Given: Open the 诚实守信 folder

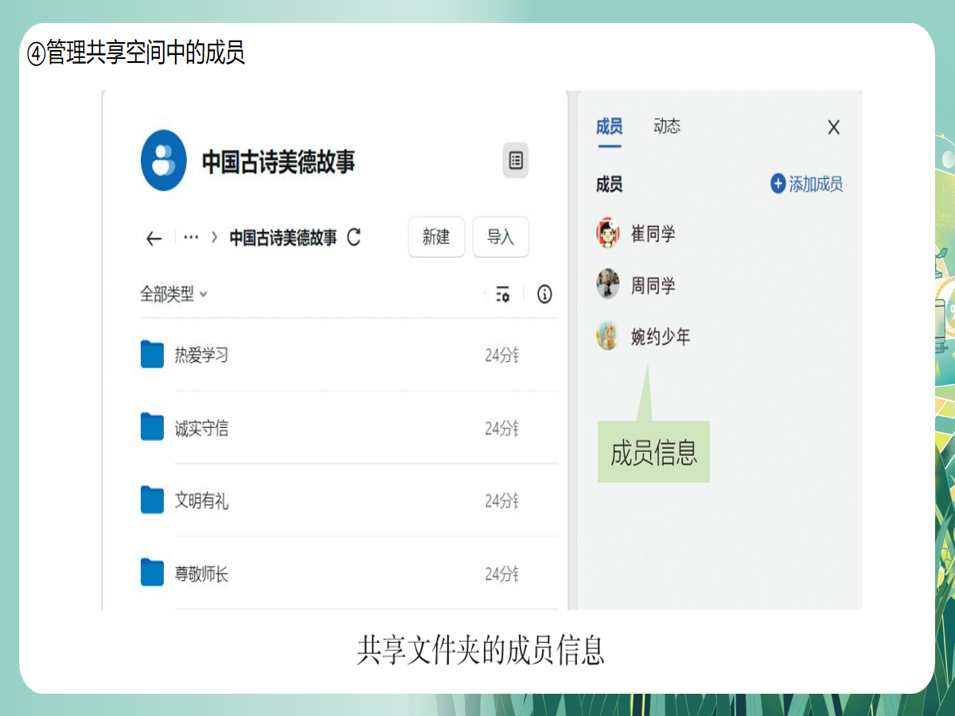Looking at the screenshot, I should pos(201,429).
